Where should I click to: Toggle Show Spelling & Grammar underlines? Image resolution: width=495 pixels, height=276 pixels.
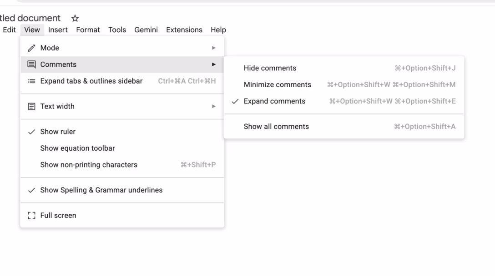(x=122, y=190)
